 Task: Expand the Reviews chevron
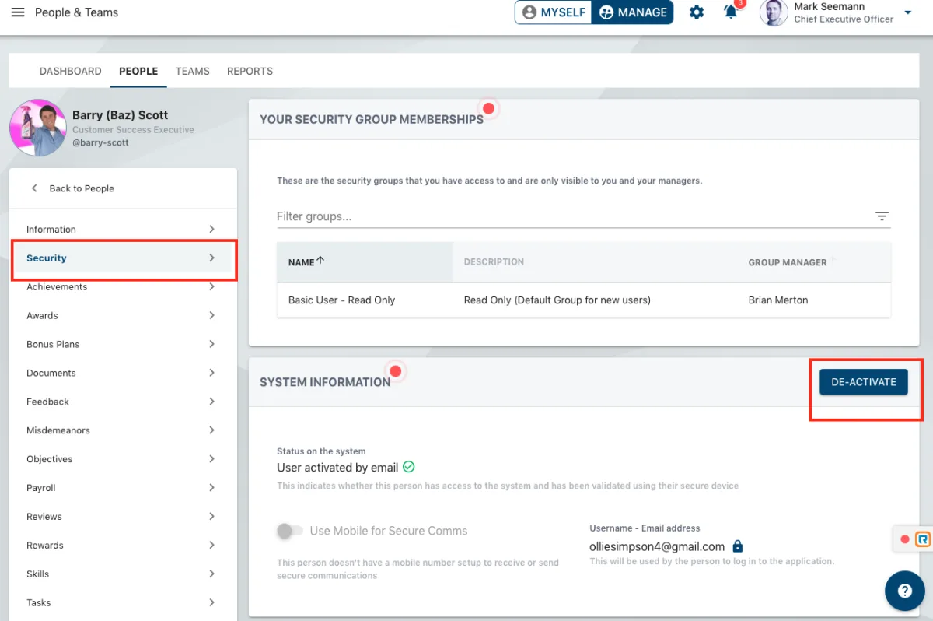211,517
